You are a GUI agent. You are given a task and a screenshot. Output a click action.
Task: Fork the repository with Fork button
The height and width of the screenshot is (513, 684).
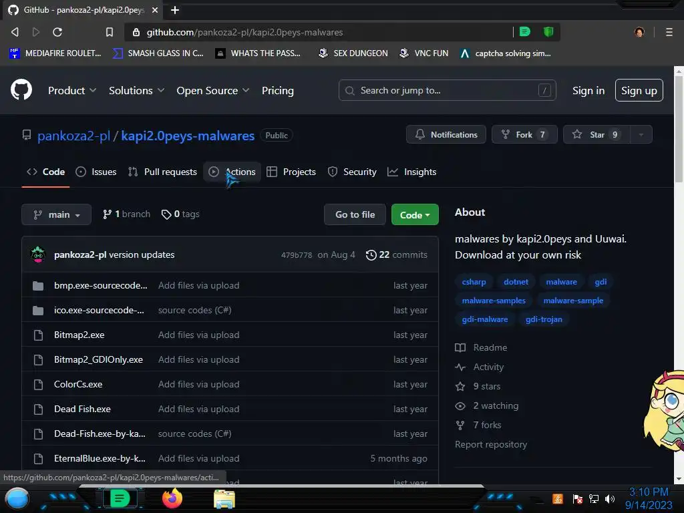tap(524, 134)
